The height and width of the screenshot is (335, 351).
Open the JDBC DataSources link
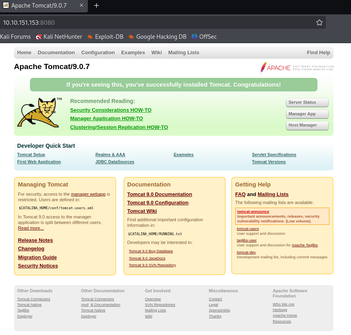[x=115, y=162]
